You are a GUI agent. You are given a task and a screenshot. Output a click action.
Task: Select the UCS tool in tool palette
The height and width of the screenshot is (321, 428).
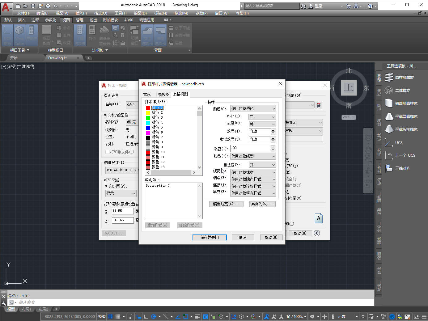(394, 142)
